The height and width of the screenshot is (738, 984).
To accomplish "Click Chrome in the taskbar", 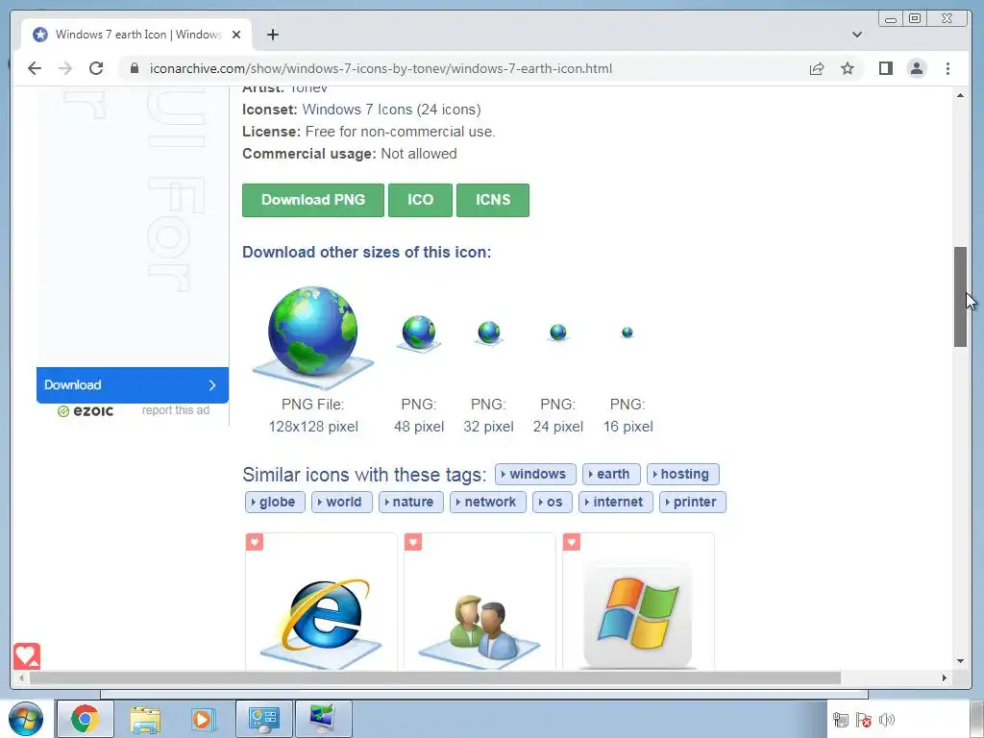I will 86,719.
